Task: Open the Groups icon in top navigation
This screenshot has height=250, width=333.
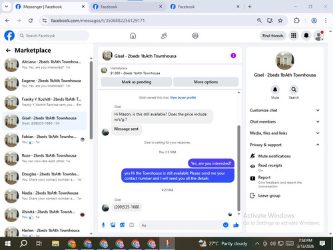Action: coord(195,35)
